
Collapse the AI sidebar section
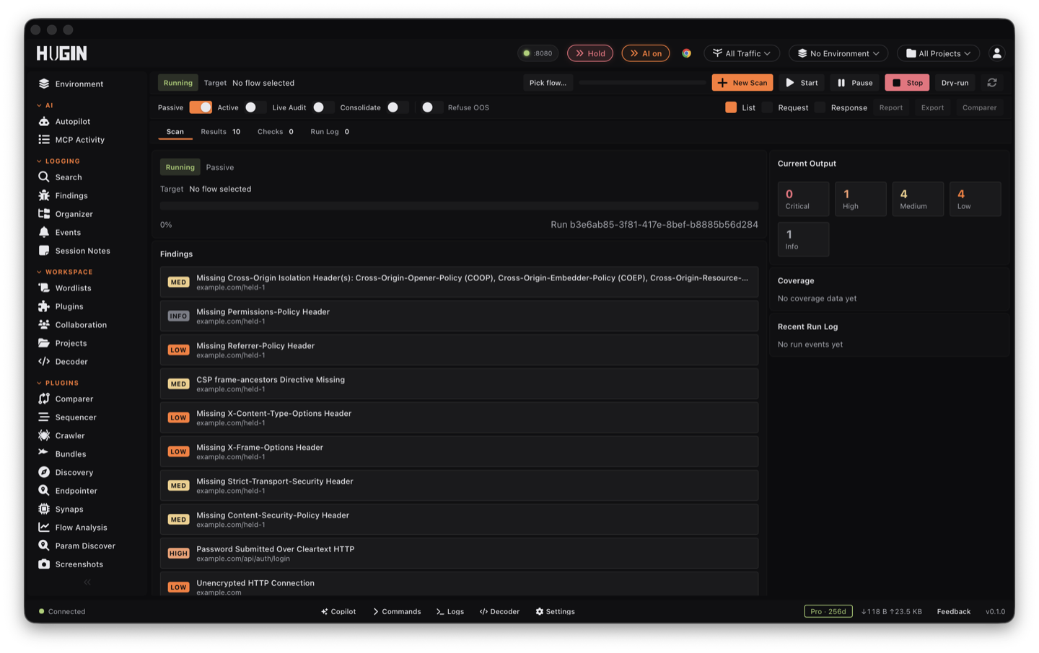[45, 105]
